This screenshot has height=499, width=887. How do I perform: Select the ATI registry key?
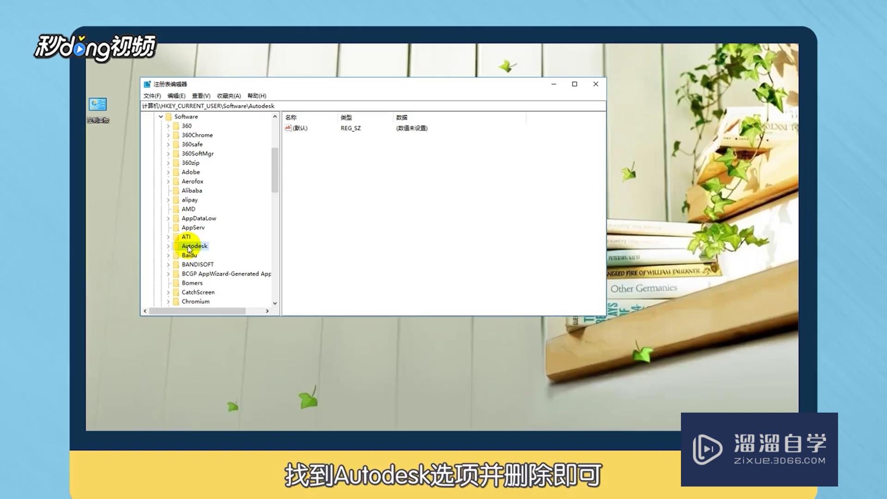pyautogui.click(x=186, y=237)
